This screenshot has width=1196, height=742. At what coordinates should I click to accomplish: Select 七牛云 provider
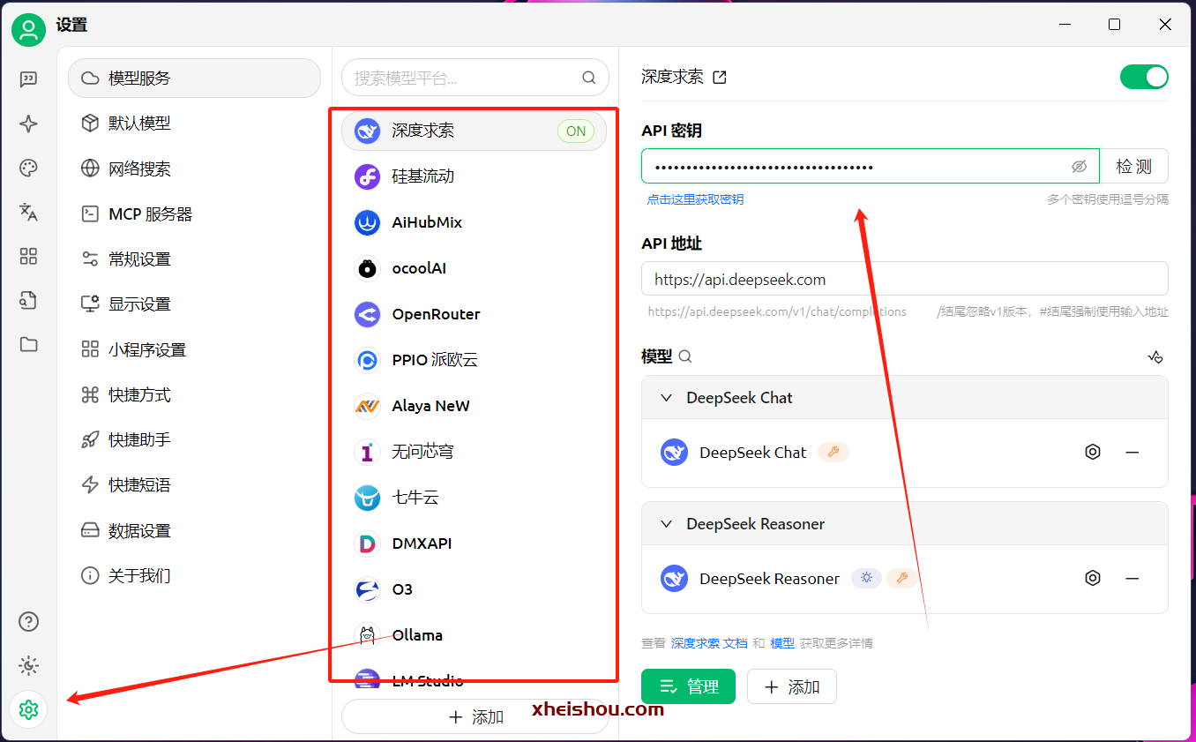(x=474, y=498)
